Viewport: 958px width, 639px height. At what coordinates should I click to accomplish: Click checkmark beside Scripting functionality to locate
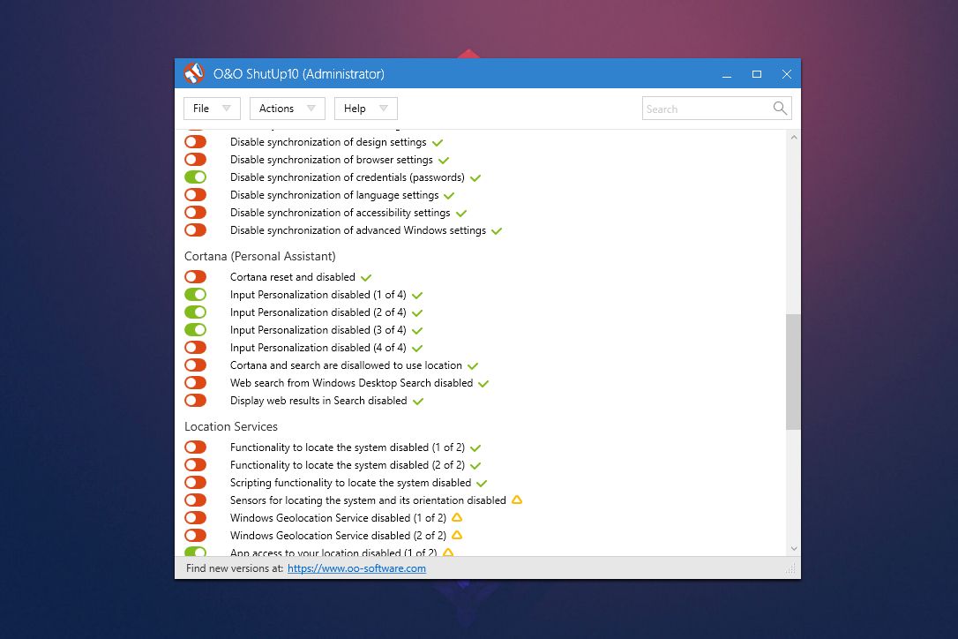482,484
